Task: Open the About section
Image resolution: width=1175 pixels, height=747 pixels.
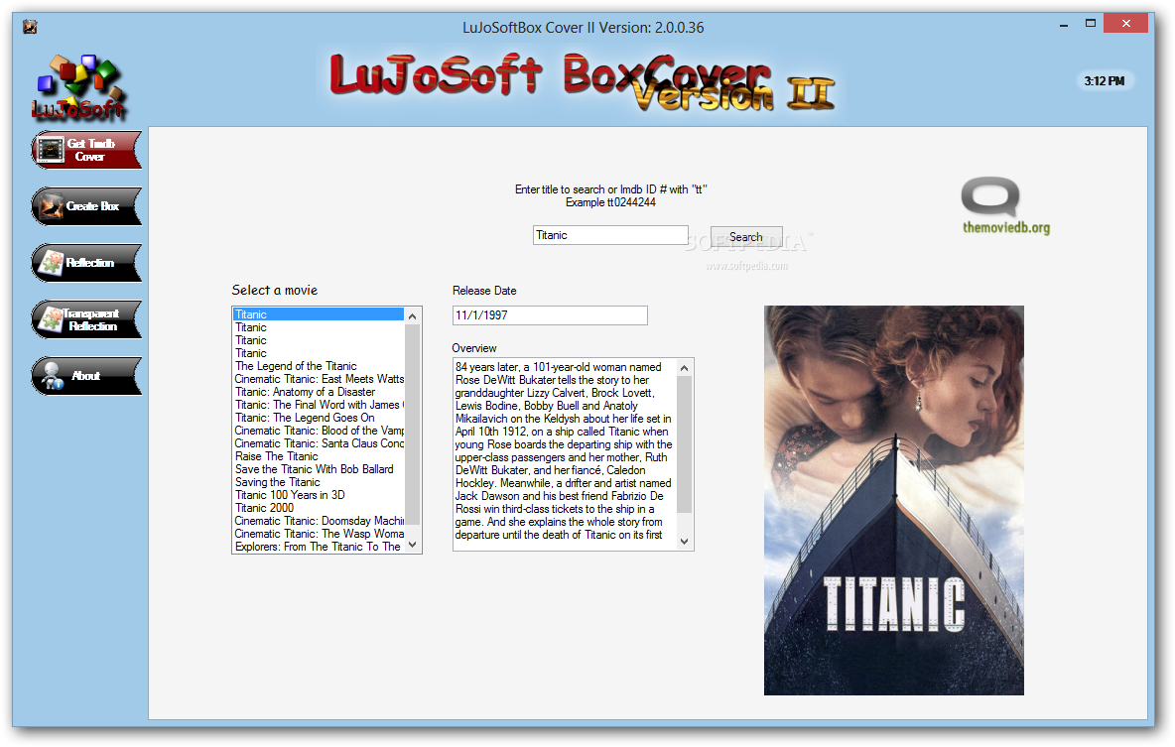Action: pyautogui.click(x=86, y=375)
